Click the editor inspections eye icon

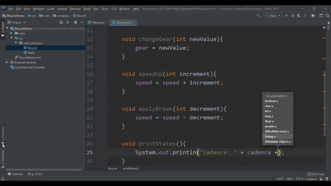pyautogui.click(x=324, y=27)
